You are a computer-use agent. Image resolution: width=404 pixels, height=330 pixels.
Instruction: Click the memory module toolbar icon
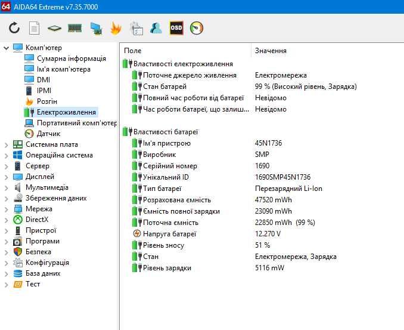(74, 28)
